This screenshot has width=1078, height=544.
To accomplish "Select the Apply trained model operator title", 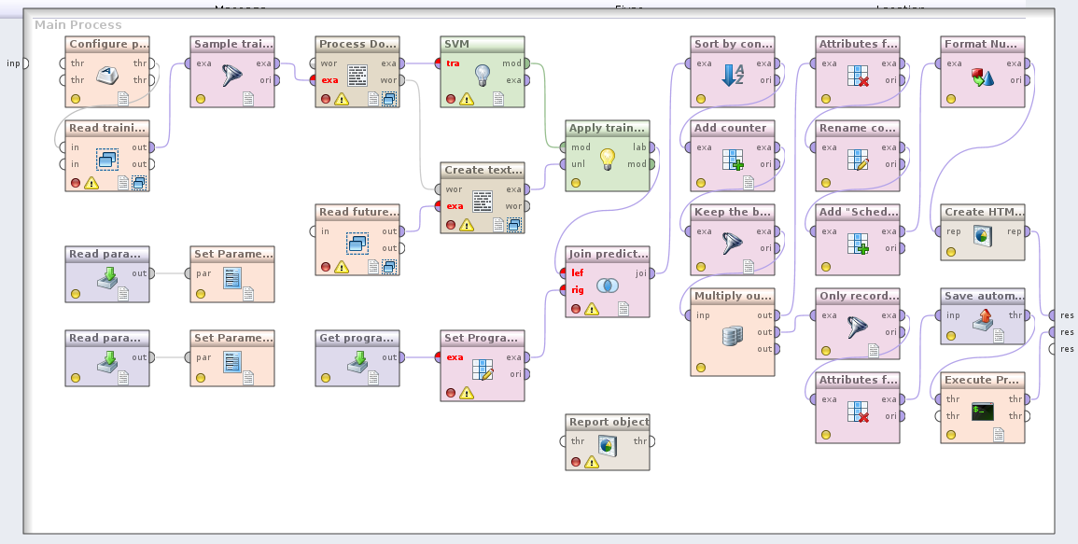I will pyautogui.click(x=607, y=128).
